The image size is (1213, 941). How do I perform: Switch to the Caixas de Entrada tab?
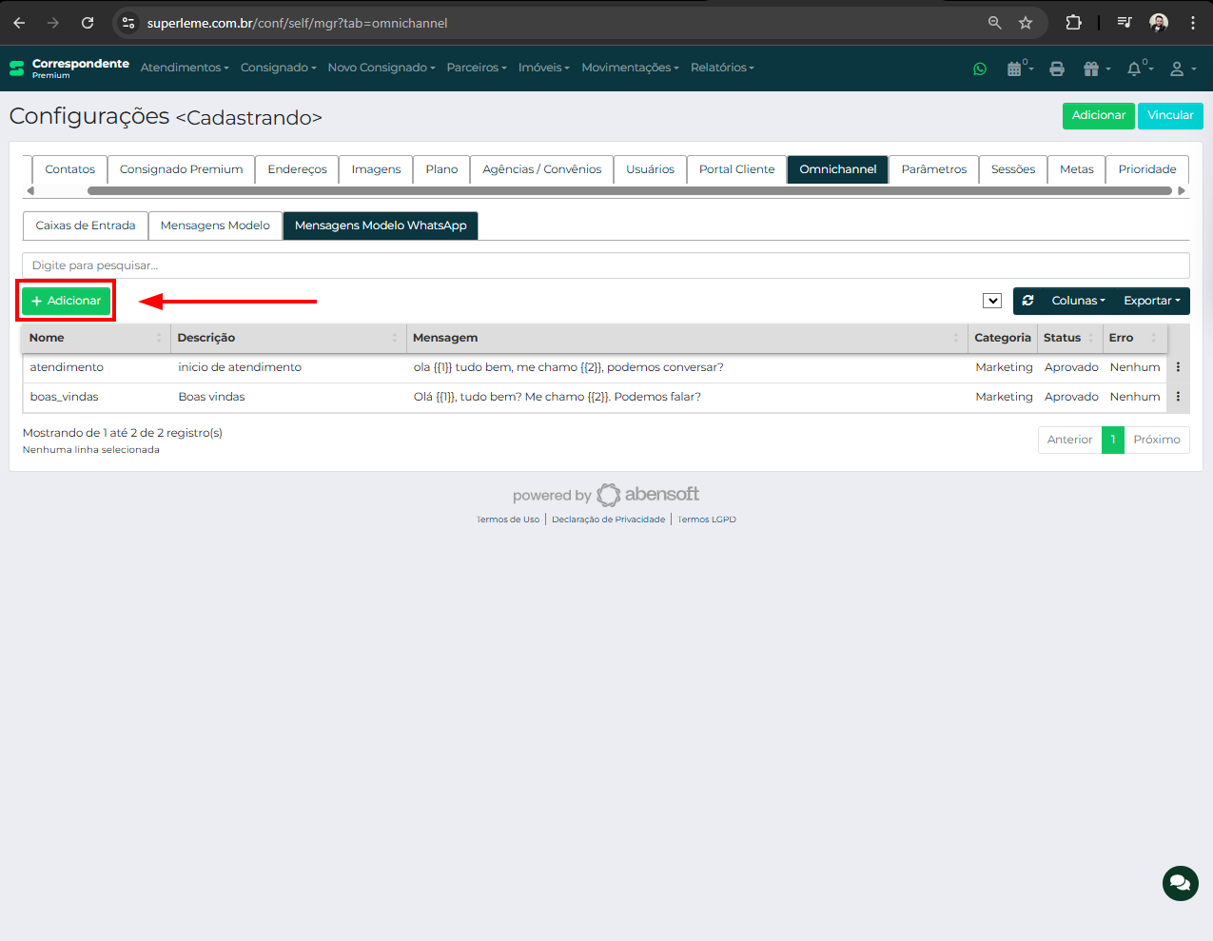(86, 225)
